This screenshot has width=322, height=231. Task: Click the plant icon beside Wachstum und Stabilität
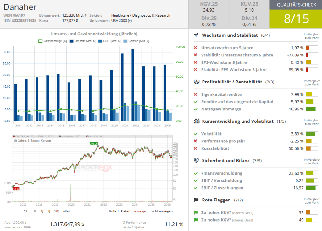coord(196,35)
